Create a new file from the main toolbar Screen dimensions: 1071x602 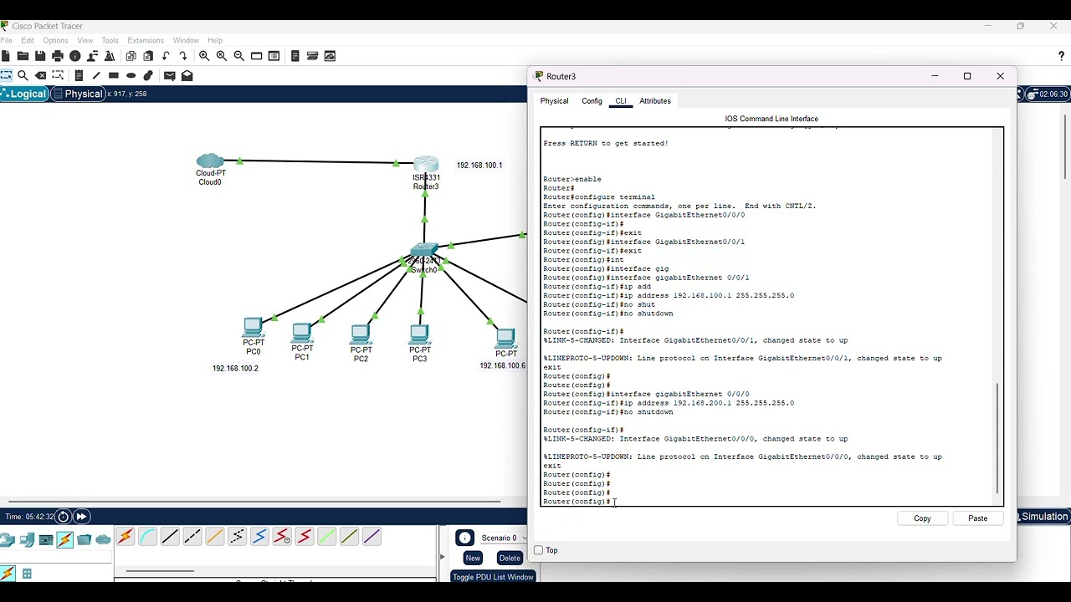click(6, 56)
